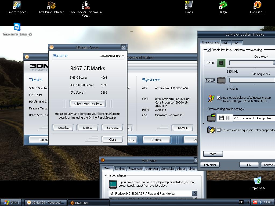Viewport: 275px width, 206px height.
Task: Click the 3DMark06 main window orange menu icon
Action: [x=27, y=57]
